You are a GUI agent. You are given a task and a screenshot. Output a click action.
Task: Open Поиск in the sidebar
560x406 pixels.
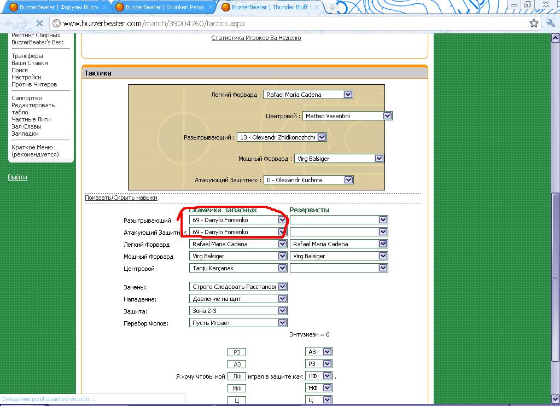[20, 70]
